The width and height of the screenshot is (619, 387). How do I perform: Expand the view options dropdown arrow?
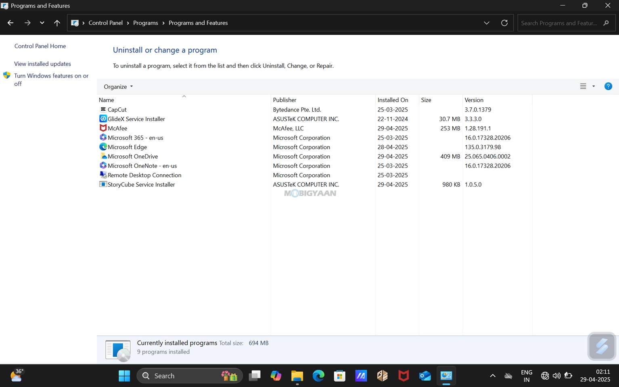pyautogui.click(x=594, y=86)
